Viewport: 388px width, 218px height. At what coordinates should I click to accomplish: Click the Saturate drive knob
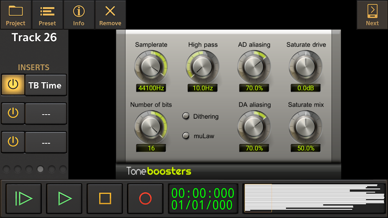point(305,67)
